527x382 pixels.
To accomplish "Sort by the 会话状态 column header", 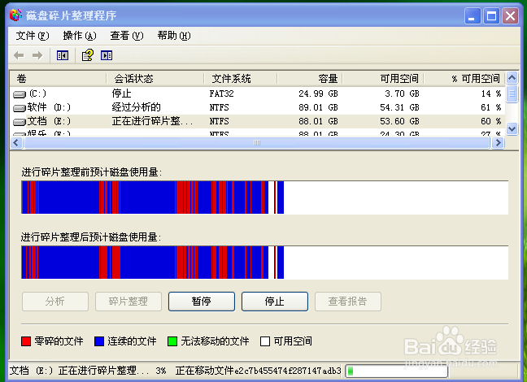I will [x=155, y=79].
